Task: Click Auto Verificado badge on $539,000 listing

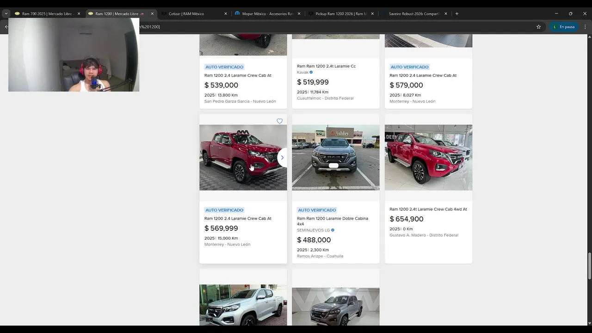Action: tap(224, 67)
